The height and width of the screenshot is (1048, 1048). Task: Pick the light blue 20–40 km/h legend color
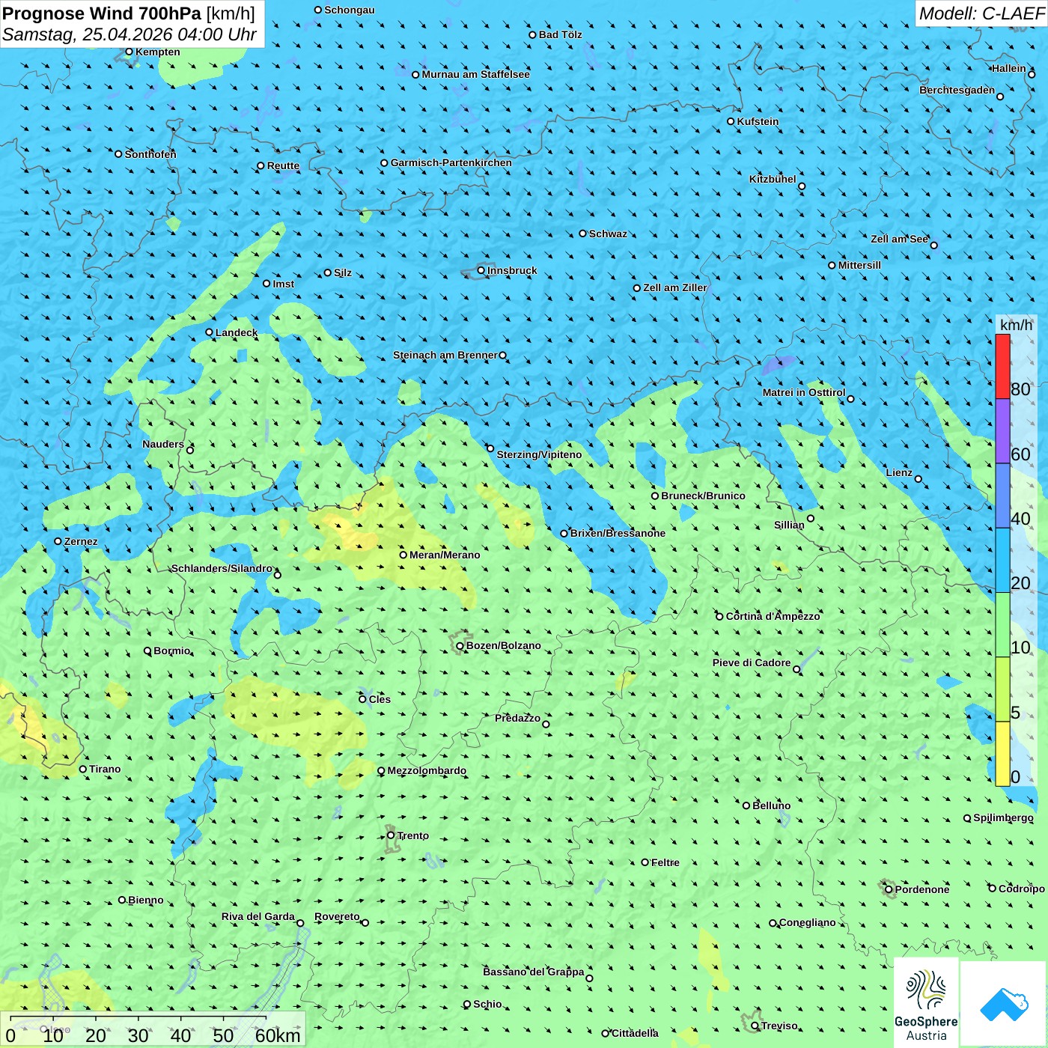[1002, 561]
